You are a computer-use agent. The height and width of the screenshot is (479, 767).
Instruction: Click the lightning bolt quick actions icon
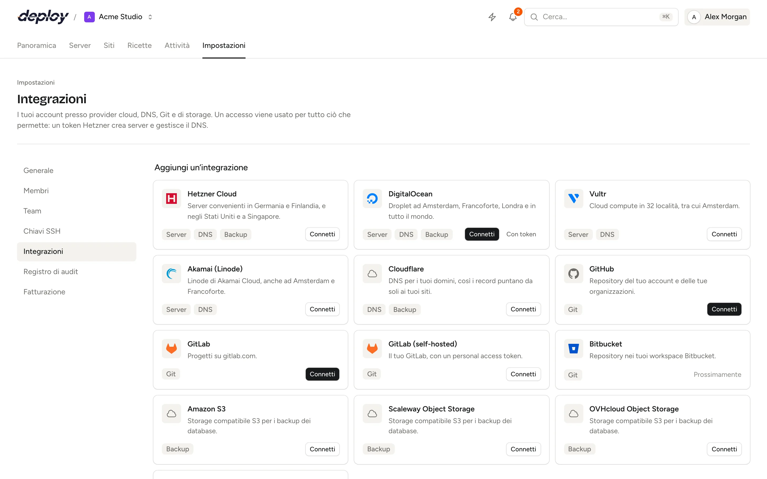click(492, 17)
